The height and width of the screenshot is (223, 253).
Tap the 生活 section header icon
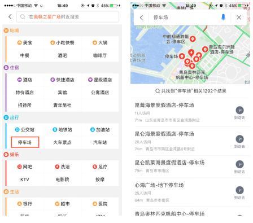tap(6, 192)
